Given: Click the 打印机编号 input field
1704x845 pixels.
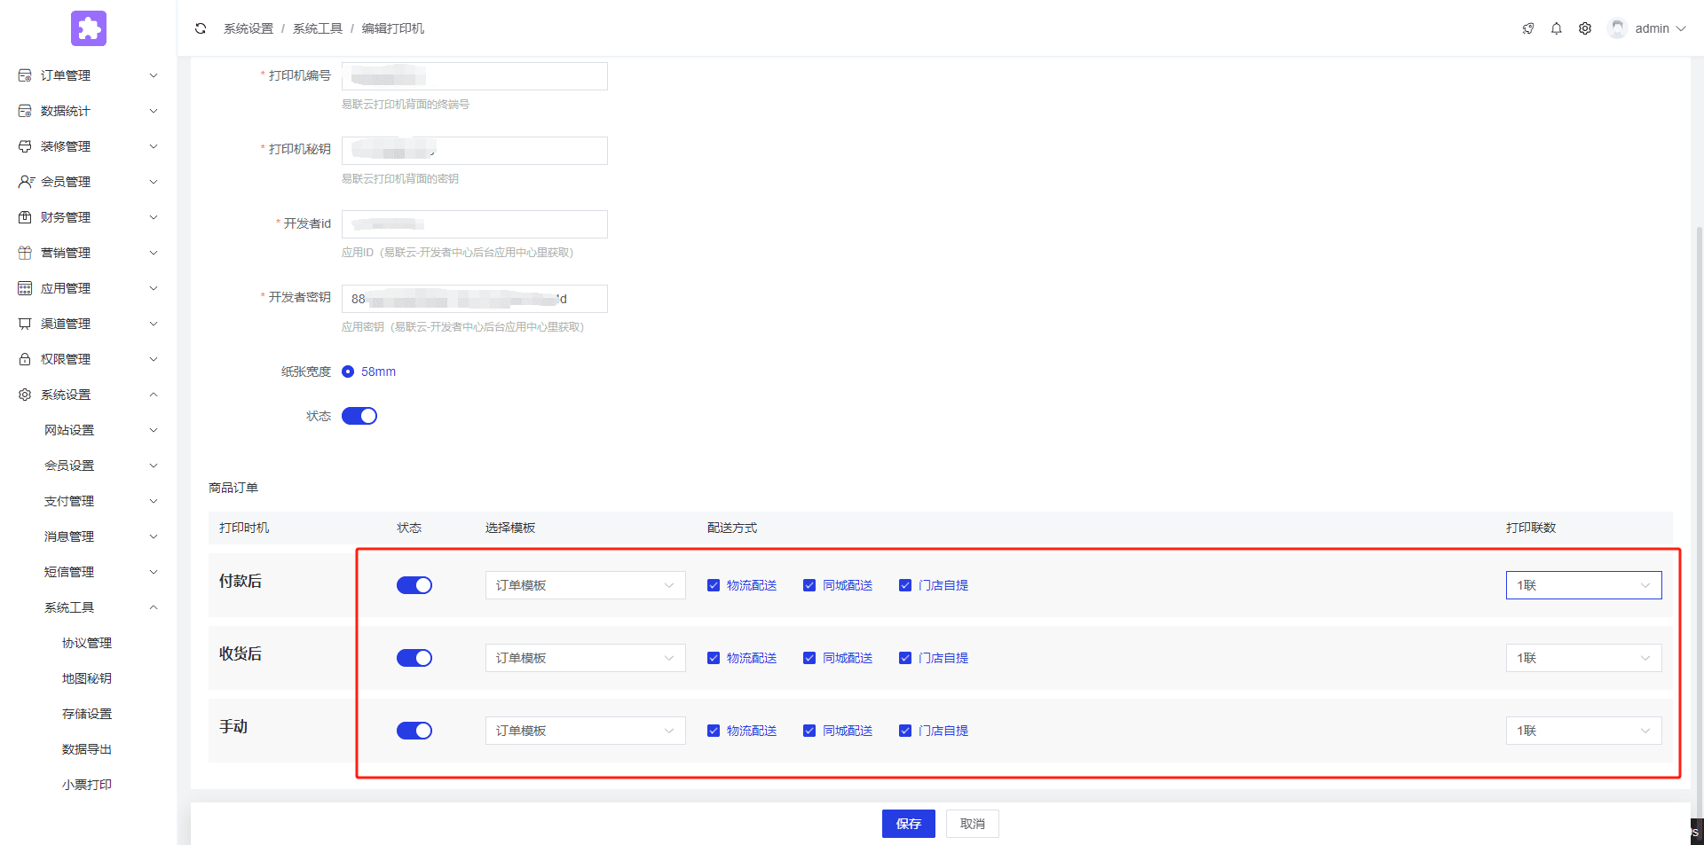Looking at the screenshot, I should click(x=474, y=76).
